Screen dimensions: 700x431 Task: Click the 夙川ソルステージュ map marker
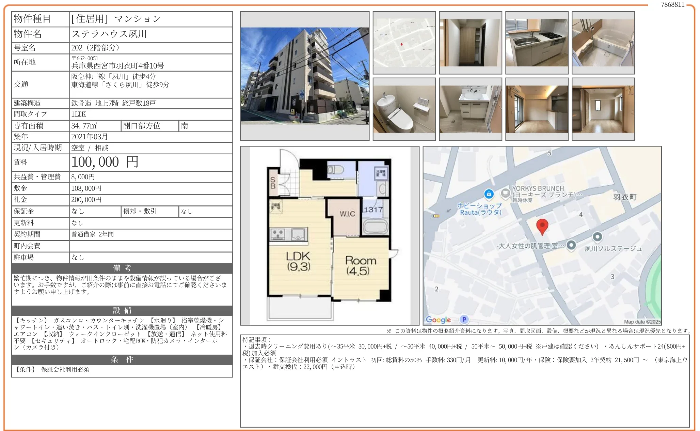pyautogui.click(x=597, y=236)
